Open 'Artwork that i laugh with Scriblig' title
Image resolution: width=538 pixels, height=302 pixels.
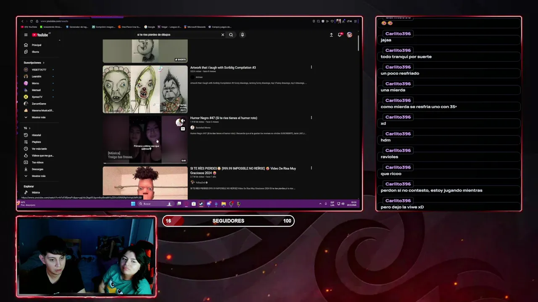(x=223, y=68)
